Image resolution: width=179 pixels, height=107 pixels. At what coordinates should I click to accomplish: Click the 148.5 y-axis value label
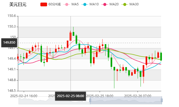12,91
